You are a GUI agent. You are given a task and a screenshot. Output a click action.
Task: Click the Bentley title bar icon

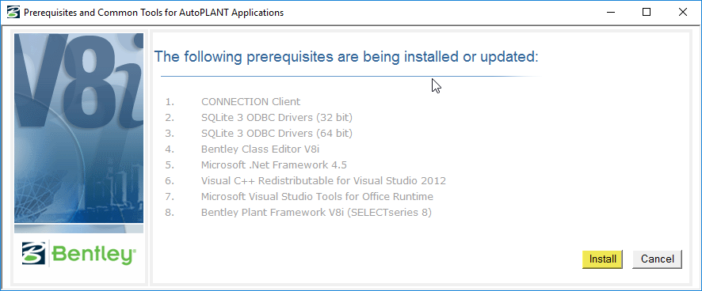click(x=13, y=13)
